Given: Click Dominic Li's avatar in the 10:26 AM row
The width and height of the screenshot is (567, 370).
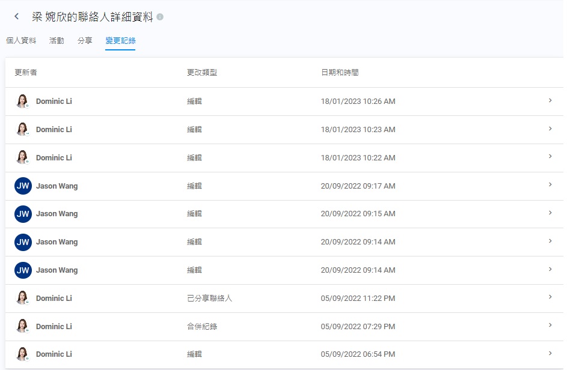Looking at the screenshot, I should coord(22,101).
